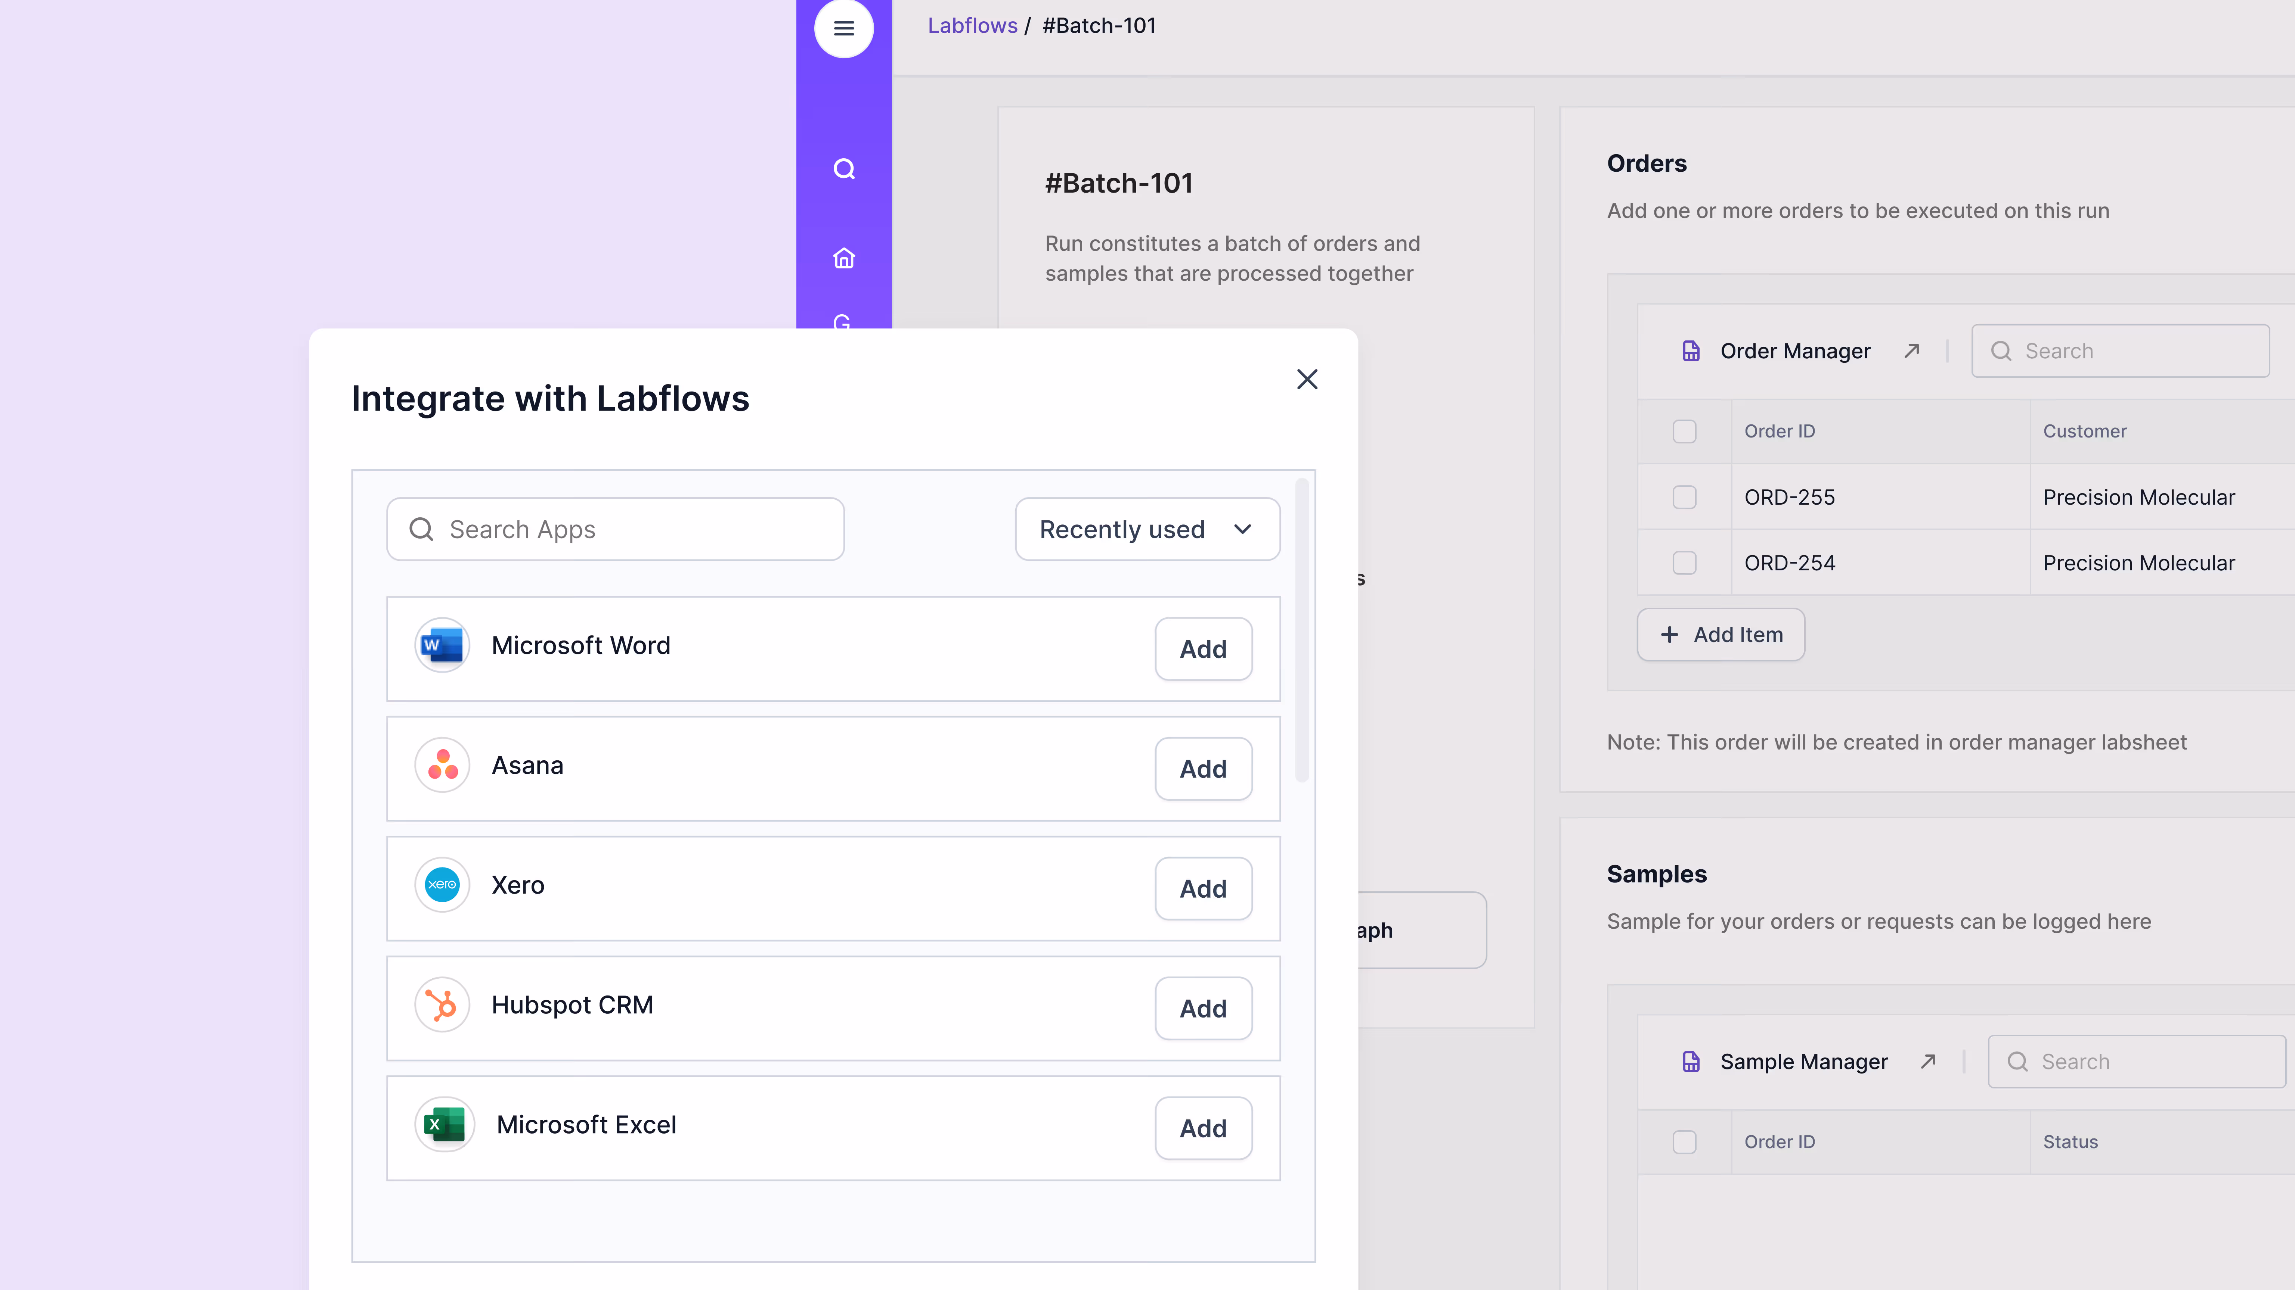The image size is (2295, 1290).
Task: Check the ORD-255 order checkbox
Action: (1684, 497)
